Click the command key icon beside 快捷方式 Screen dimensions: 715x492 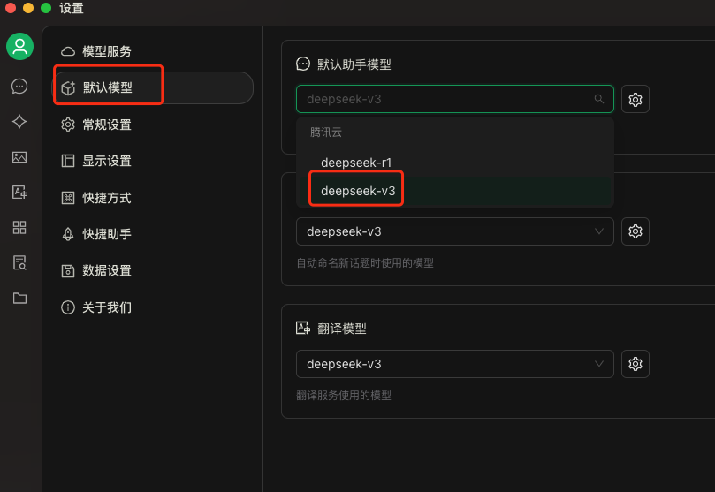(x=68, y=198)
